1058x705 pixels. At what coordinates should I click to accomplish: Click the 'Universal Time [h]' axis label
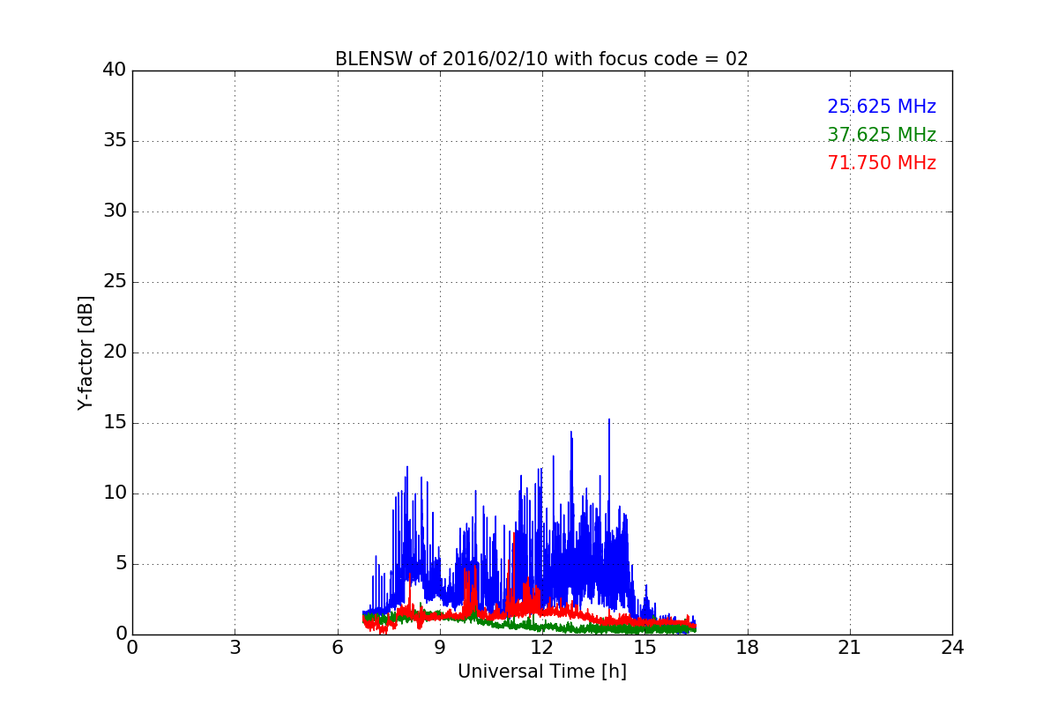click(541, 672)
